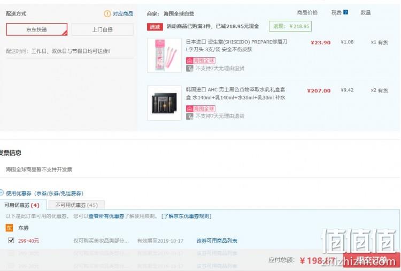Switch to 不可用优惠券 (45) tab

pyautogui.click(x=76, y=205)
